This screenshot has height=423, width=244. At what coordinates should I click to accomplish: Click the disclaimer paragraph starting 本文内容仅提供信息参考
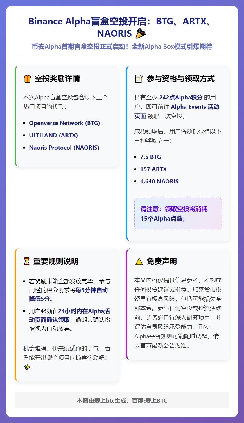click(x=178, y=313)
